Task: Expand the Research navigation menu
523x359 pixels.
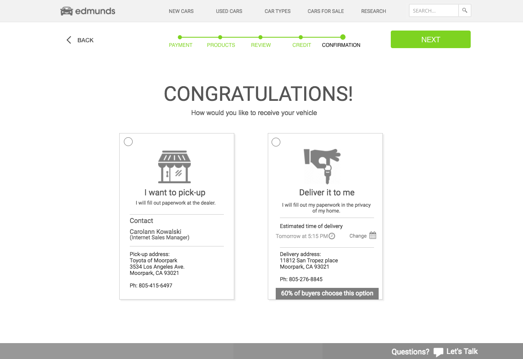Action: tap(374, 11)
